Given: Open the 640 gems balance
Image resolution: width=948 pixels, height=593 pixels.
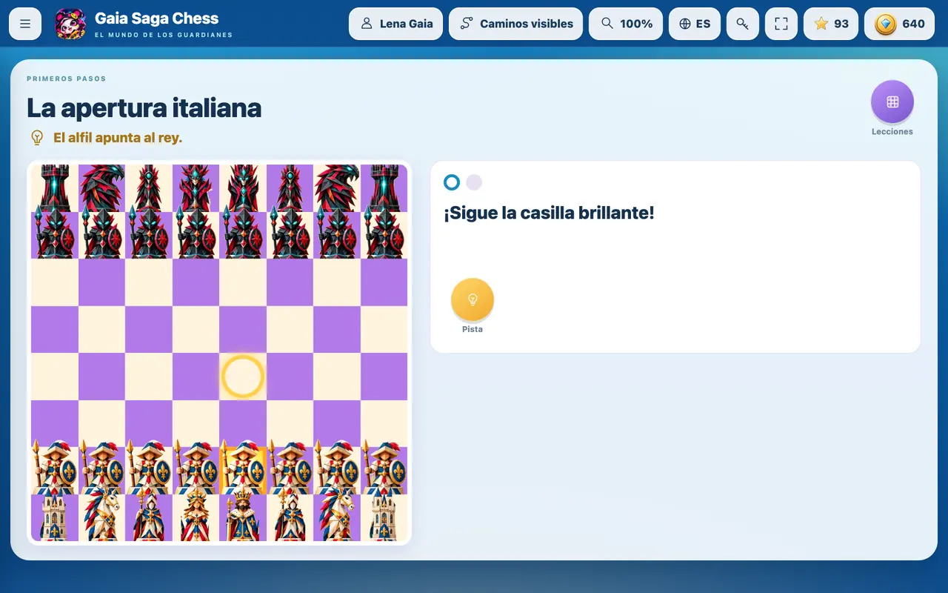Looking at the screenshot, I should pos(899,24).
